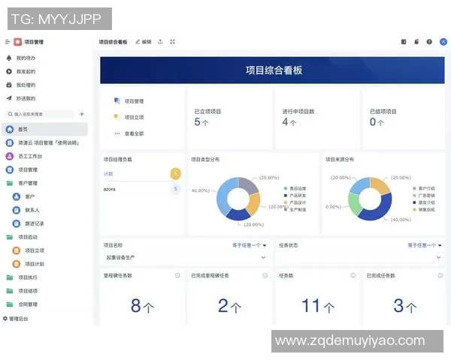Open the empty 任务状态 value select
The width and height of the screenshot is (451, 360).
tap(360, 257)
